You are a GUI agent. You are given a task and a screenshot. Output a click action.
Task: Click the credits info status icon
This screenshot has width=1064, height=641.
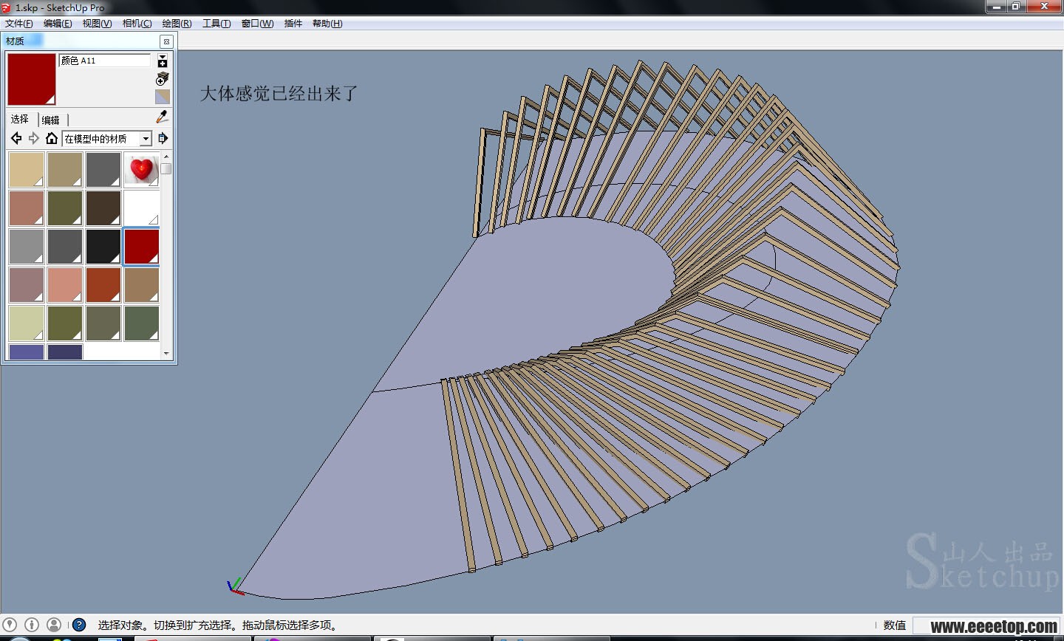32,625
